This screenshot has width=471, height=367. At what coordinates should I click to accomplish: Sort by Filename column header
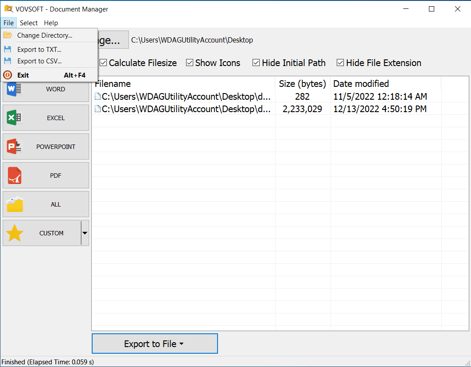click(x=183, y=84)
